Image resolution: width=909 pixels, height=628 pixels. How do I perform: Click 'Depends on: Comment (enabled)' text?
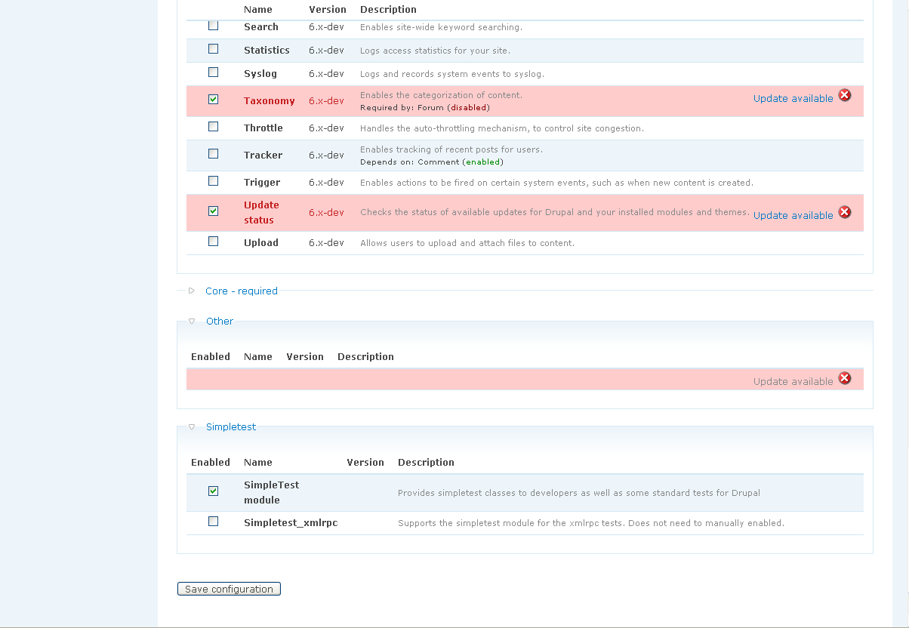click(432, 162)
